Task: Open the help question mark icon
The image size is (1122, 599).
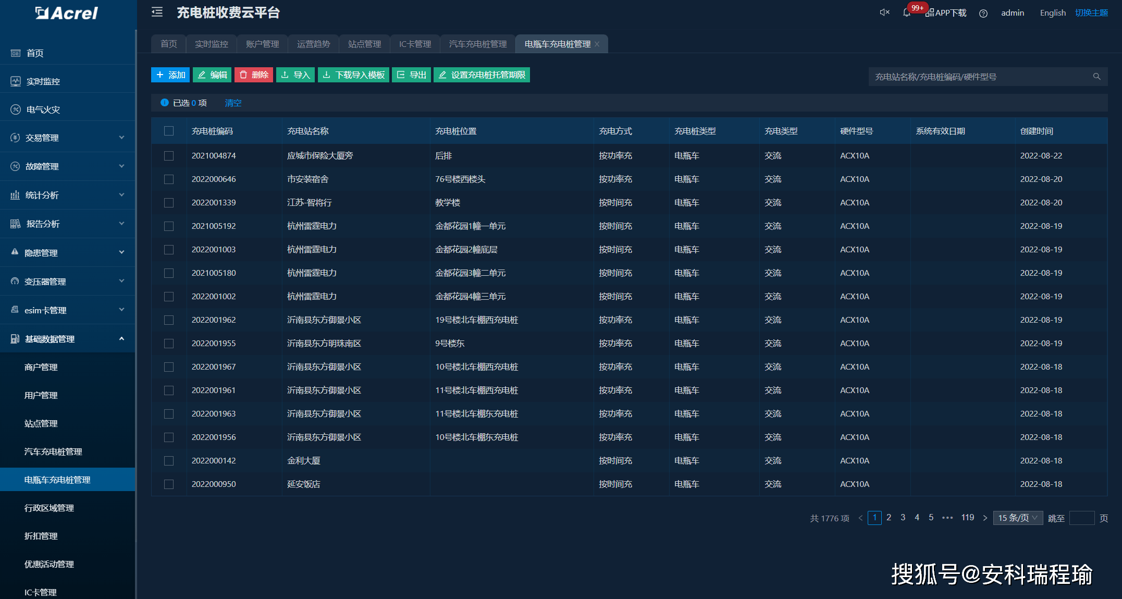Action: click(983, 14)
